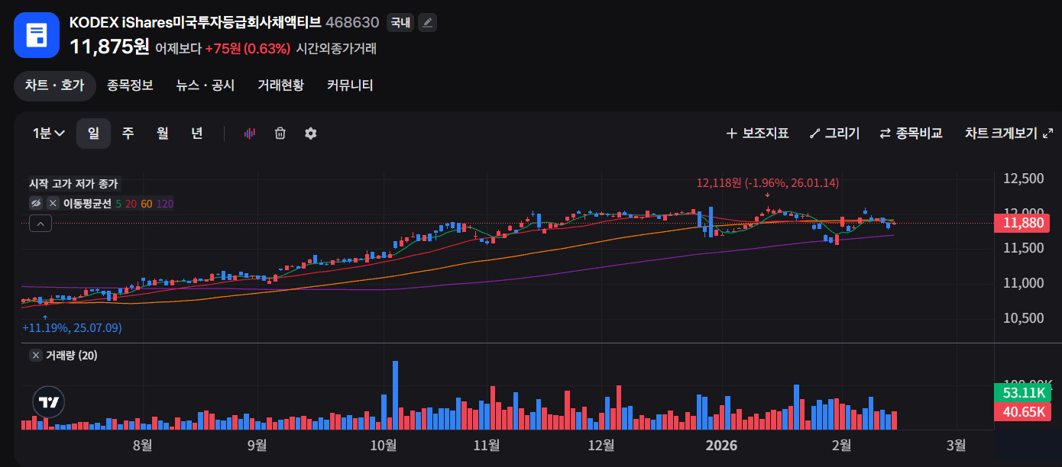1062x467 pixels.
Task: Click the pencil edit icon beside 국내
Action: point(428,23)
